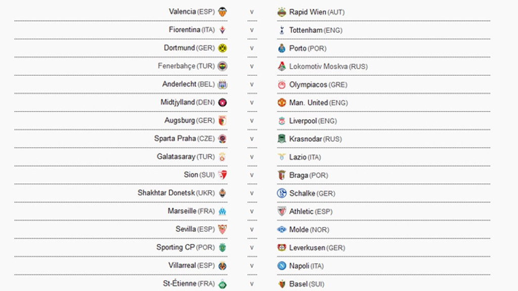
Task: Click the Schalke club crest icon
Action: tap(282, 193)
